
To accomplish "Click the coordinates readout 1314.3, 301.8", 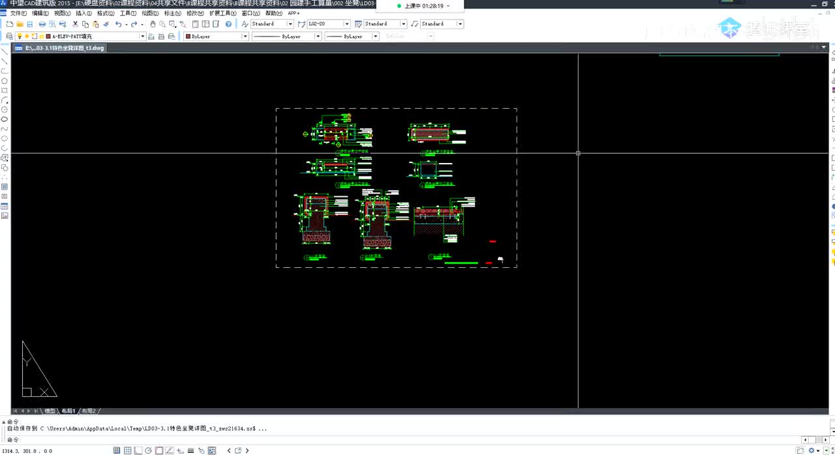I will click(26, 451).
